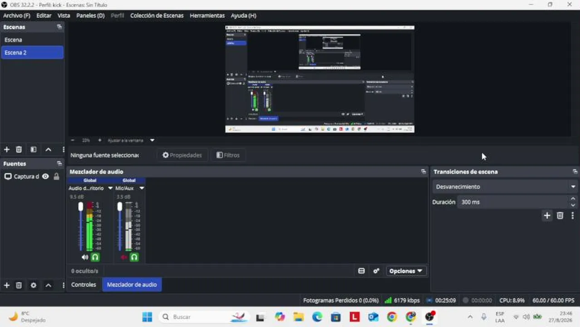This screenshot has width=580, height=327.
Task: Click the Filtros button
Action: 228,155
